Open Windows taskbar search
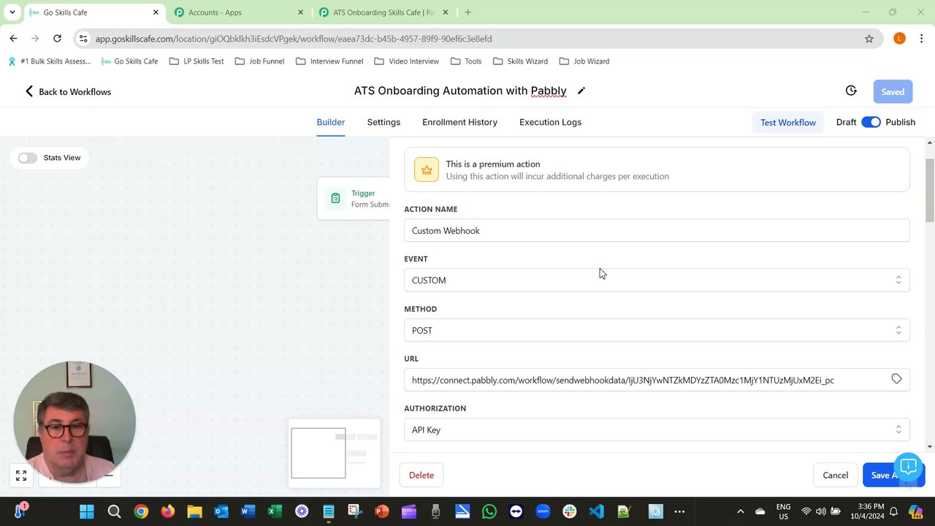The height and width of the screenshot is (526, 935). coord(114,511)
